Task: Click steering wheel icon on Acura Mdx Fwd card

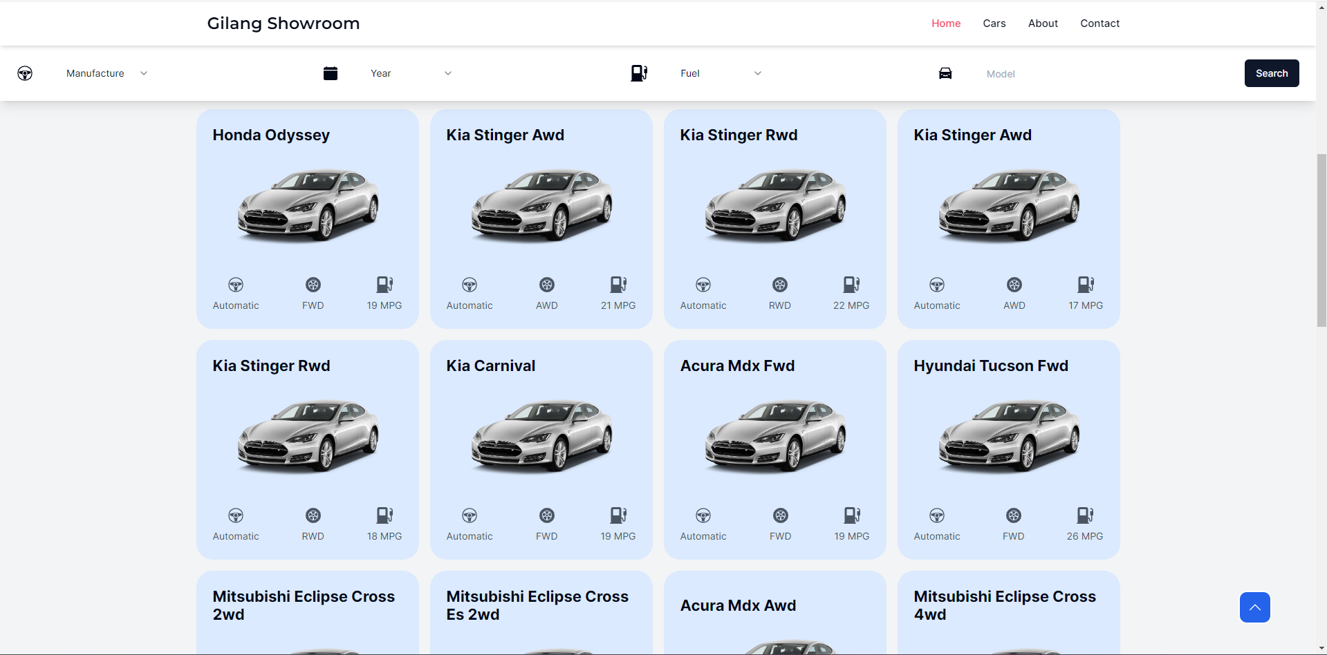Action: (x=703, y=515)
